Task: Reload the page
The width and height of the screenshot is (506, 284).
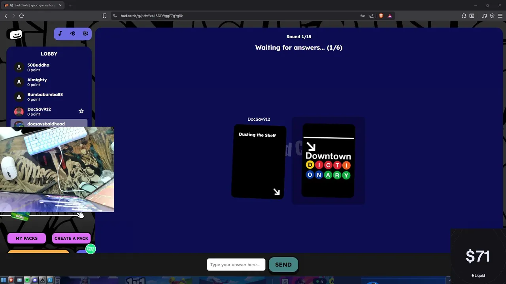Action: tap(21, 16)
